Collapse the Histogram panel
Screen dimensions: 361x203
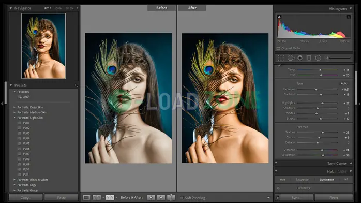coord(351,8)
